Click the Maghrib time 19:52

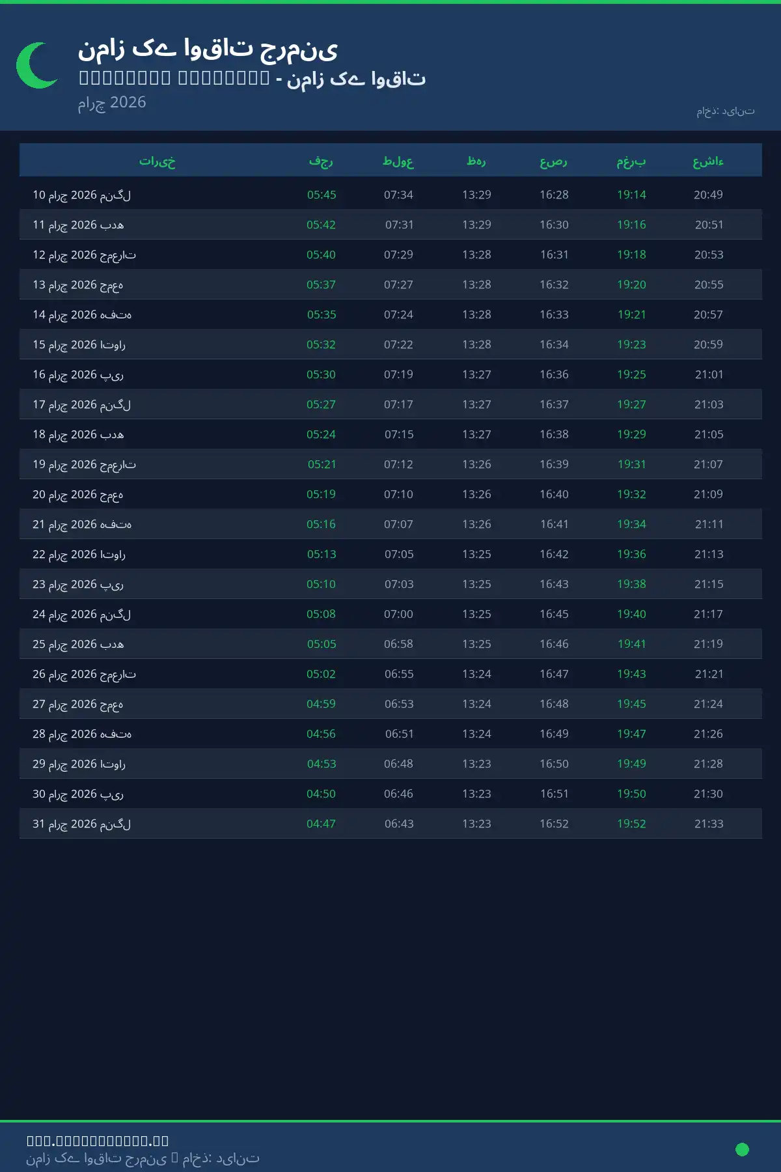pos(631,824)
